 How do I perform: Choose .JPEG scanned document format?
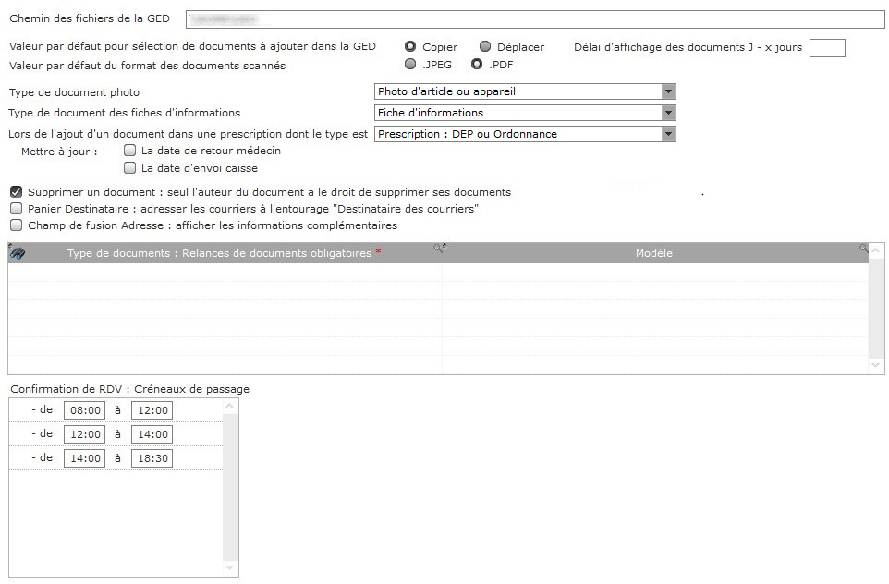410,64
